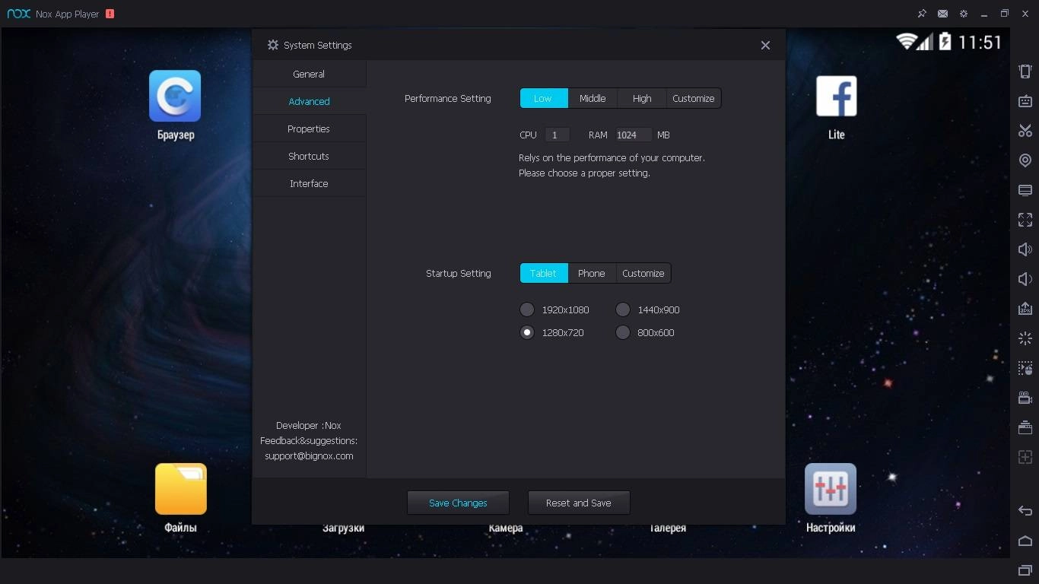This screenshot has height=584, width=1039.
Task: Select the 1440x900 resolution option
Action: [x=623, y=309]
